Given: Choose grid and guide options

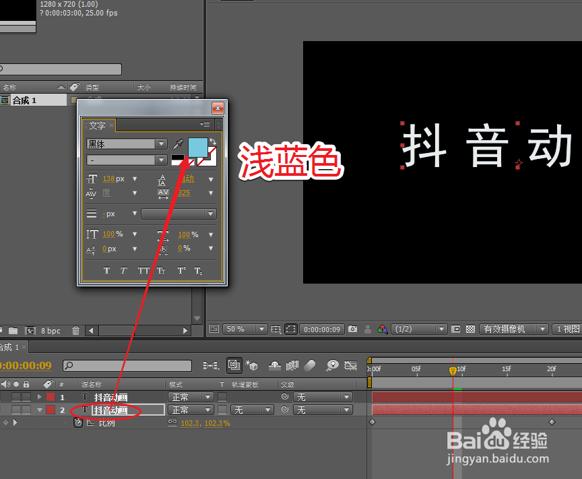Looking at the screenshot, I should [x=276, y=329].
